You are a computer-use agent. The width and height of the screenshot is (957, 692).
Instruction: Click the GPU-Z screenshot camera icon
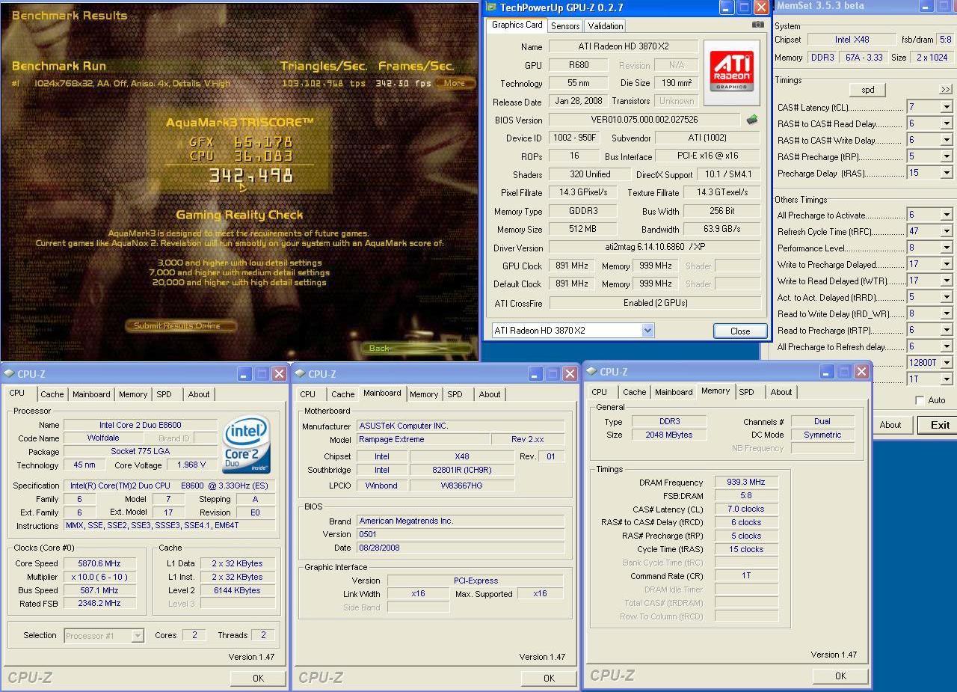tap(758, 24)
